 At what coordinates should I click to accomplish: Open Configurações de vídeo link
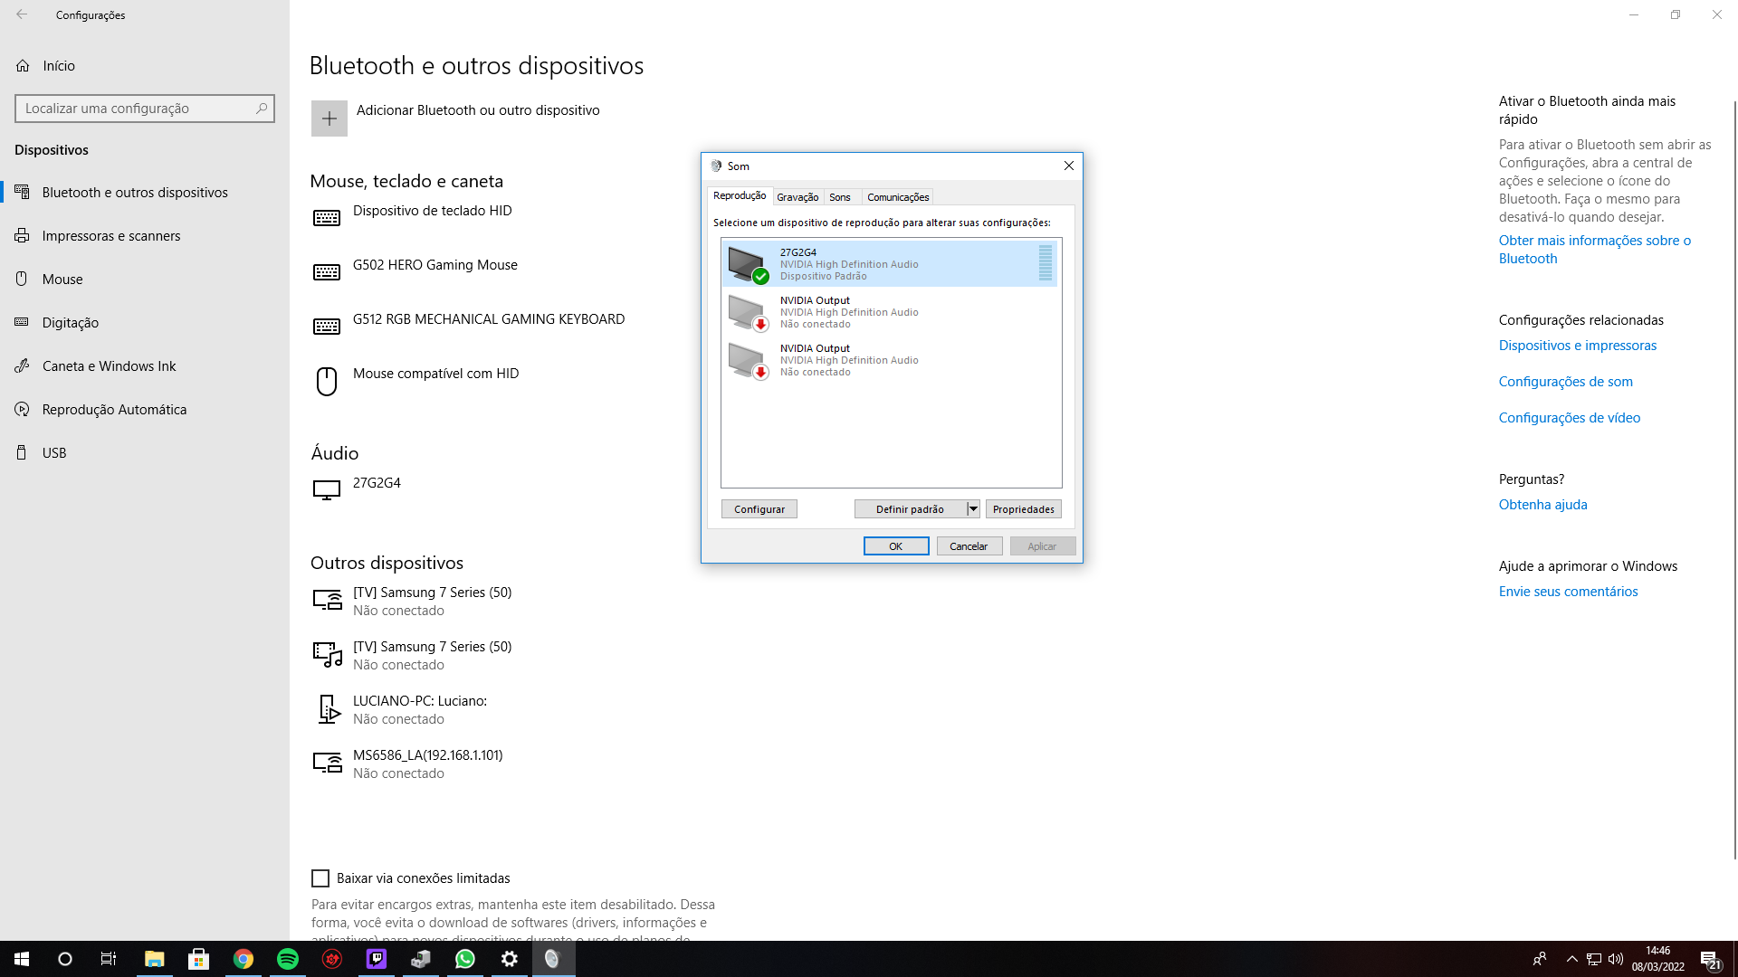(1569, 418)
